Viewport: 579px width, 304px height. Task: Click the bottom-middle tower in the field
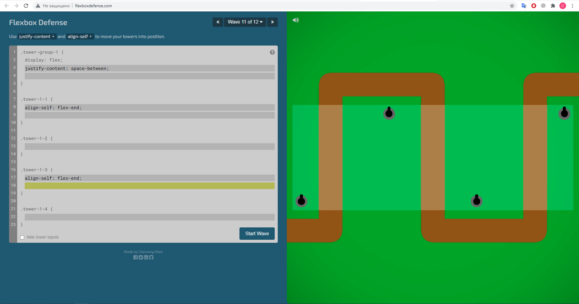[x=476, y=201]
